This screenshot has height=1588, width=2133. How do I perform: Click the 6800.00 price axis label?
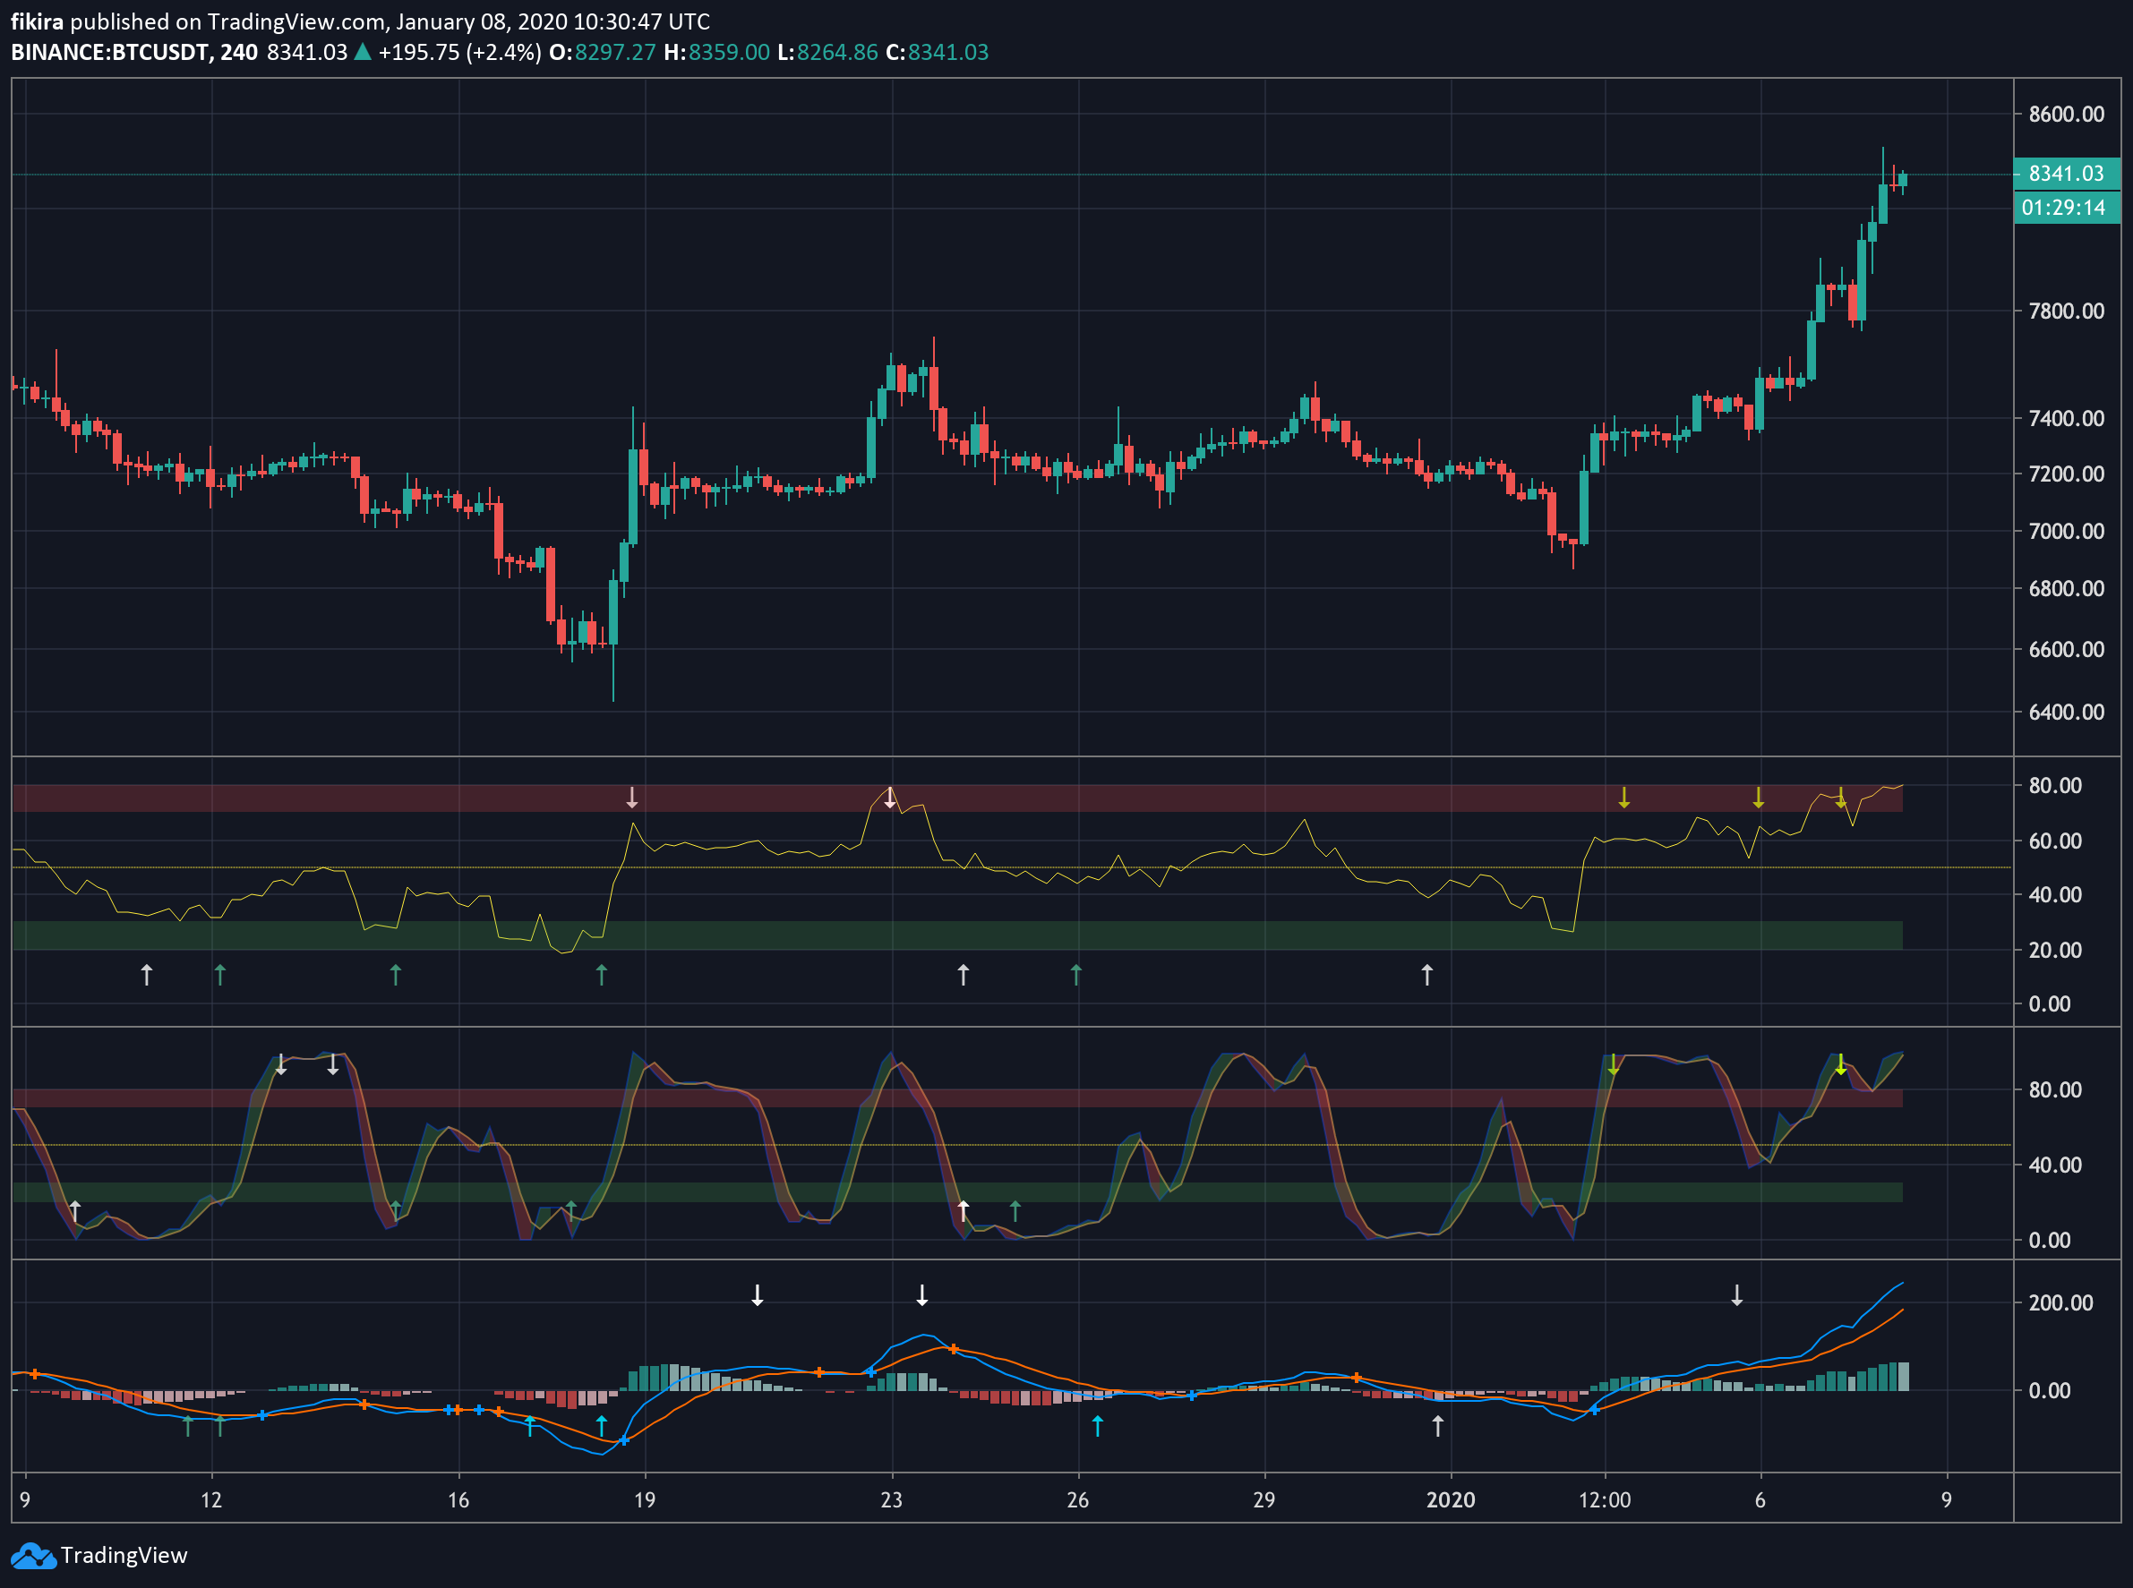click(2067, 588)
